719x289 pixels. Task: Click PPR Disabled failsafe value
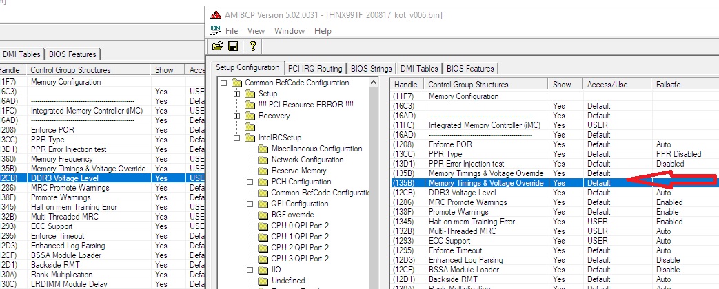click(678, 154)
